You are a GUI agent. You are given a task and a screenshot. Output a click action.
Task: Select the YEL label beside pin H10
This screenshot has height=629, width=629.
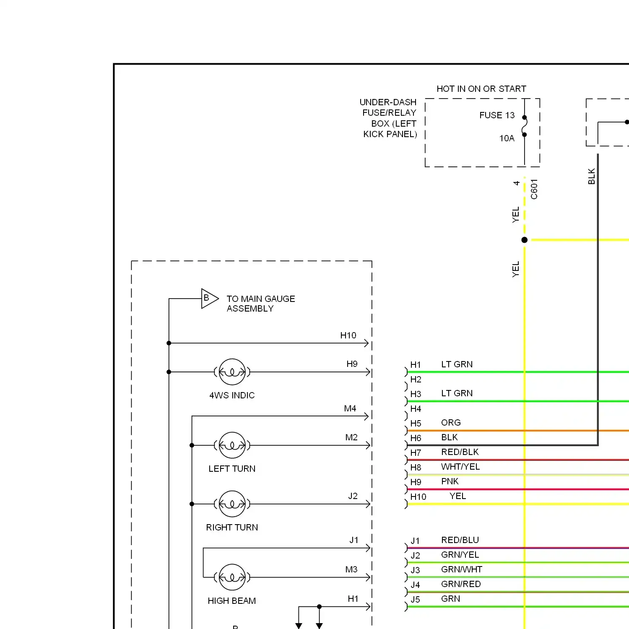coord(458,496)
